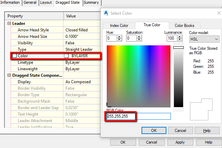Click the luminance slider bar
This screenshot has height=148, width=222.
[x=178, y=77]
